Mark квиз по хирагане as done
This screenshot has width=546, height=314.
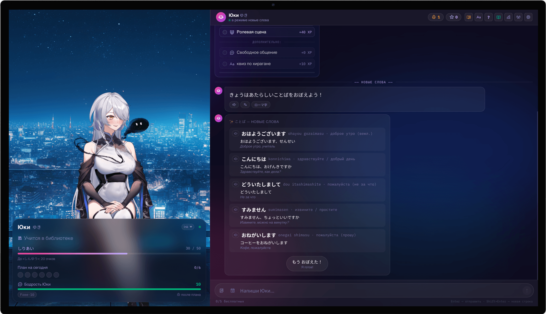[x=225, y=64]
